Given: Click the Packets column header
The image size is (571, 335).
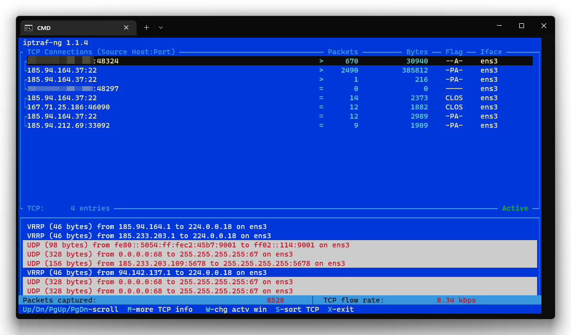Looking at the screenshot, I should tap(343, 52).
